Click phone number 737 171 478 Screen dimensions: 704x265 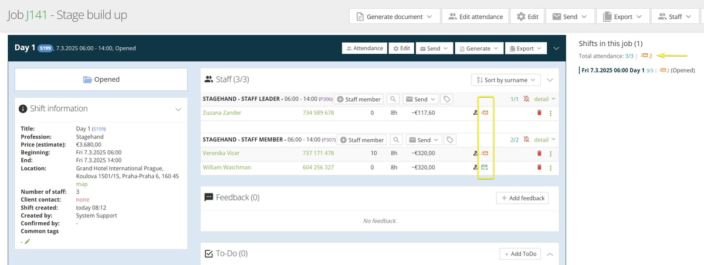[318, 153]
